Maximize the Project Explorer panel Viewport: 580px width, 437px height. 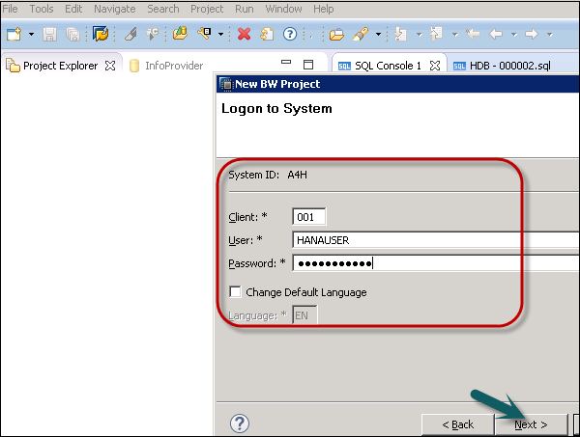(307, 66)
